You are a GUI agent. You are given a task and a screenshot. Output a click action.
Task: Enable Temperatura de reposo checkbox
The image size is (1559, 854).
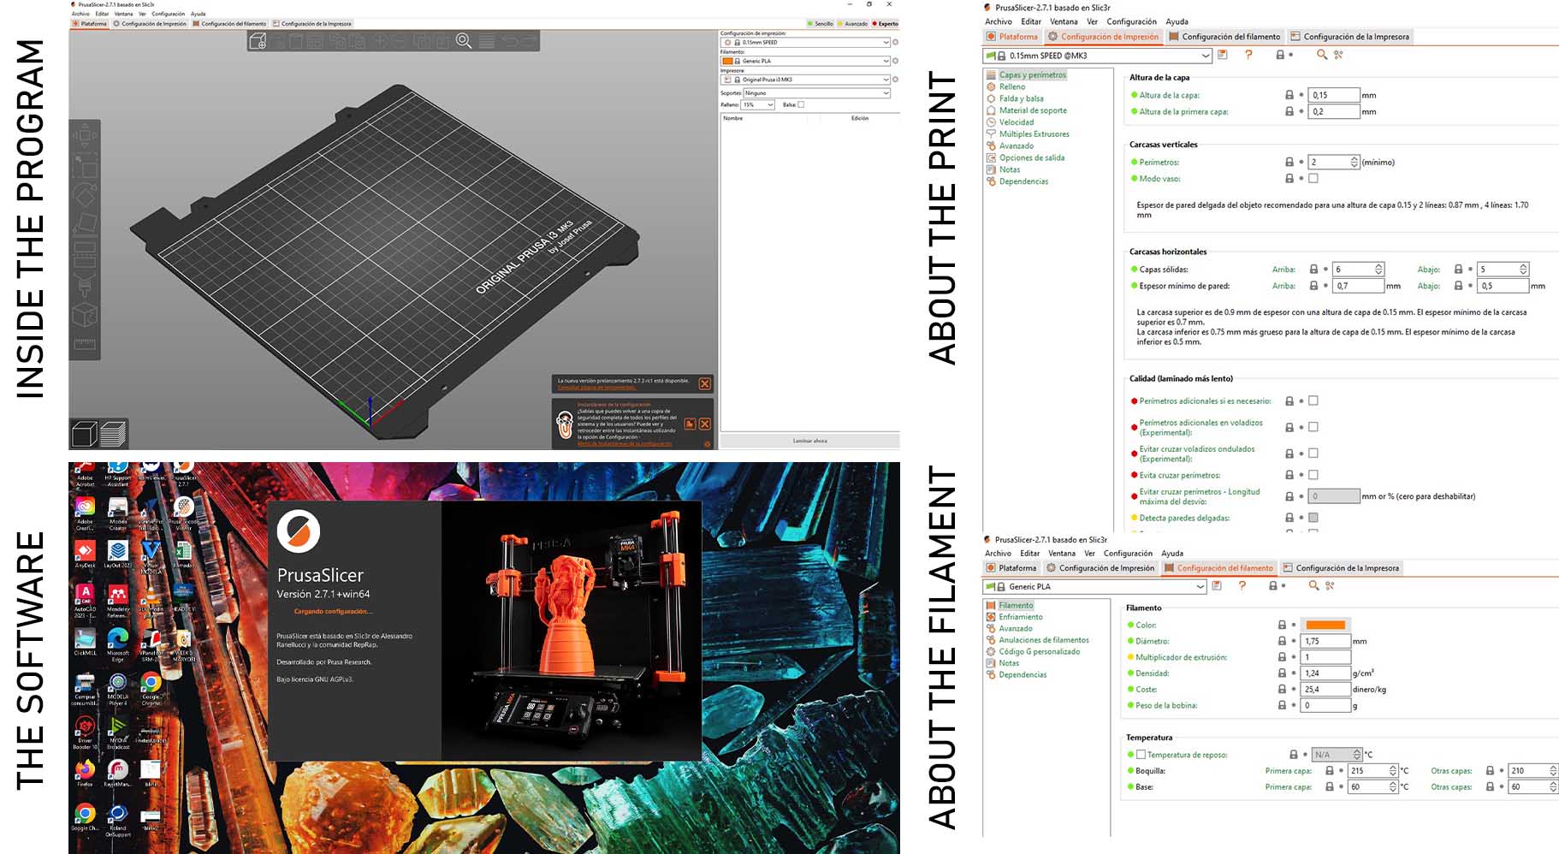1141,755
